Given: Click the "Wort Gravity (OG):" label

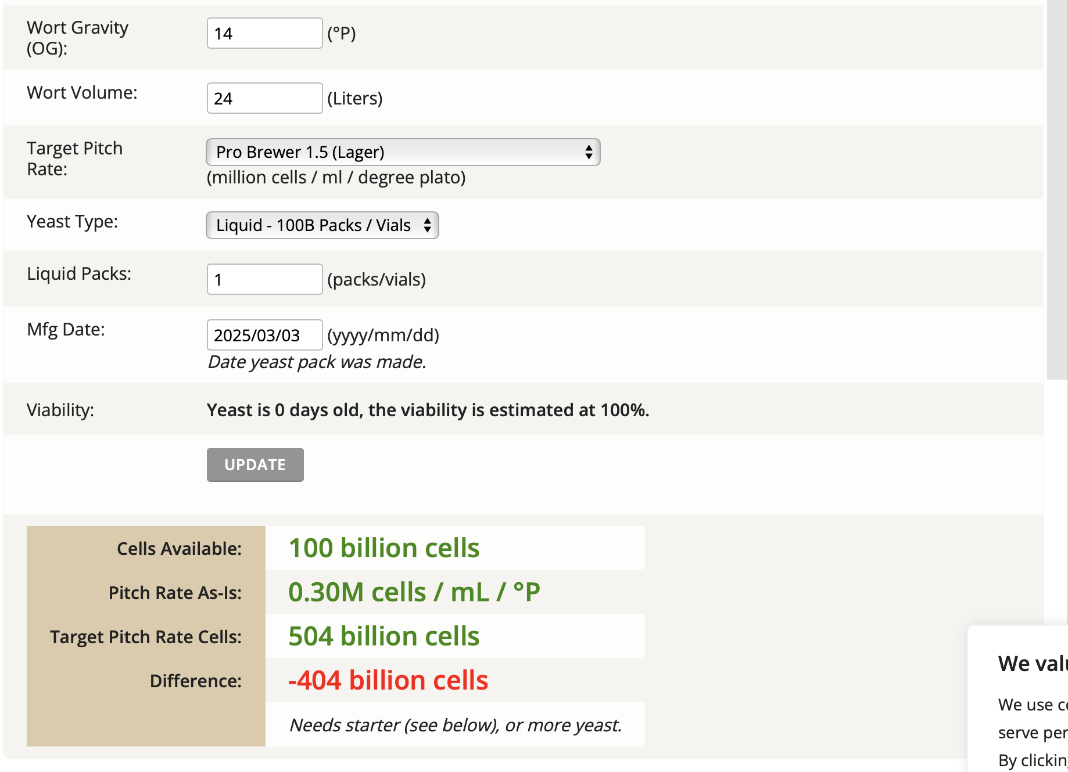Looking at the screenshot, I should coord(77,38).
